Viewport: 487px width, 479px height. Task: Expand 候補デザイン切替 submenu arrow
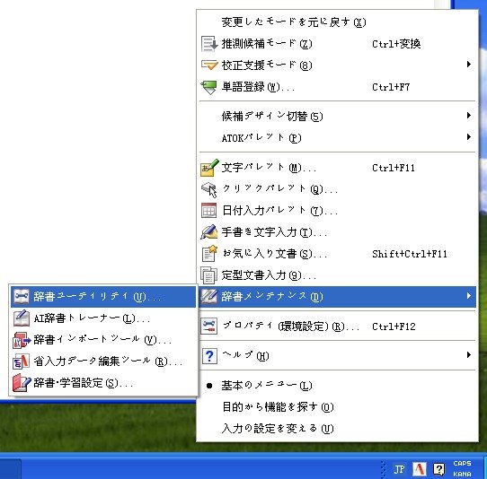click(469, 116)
